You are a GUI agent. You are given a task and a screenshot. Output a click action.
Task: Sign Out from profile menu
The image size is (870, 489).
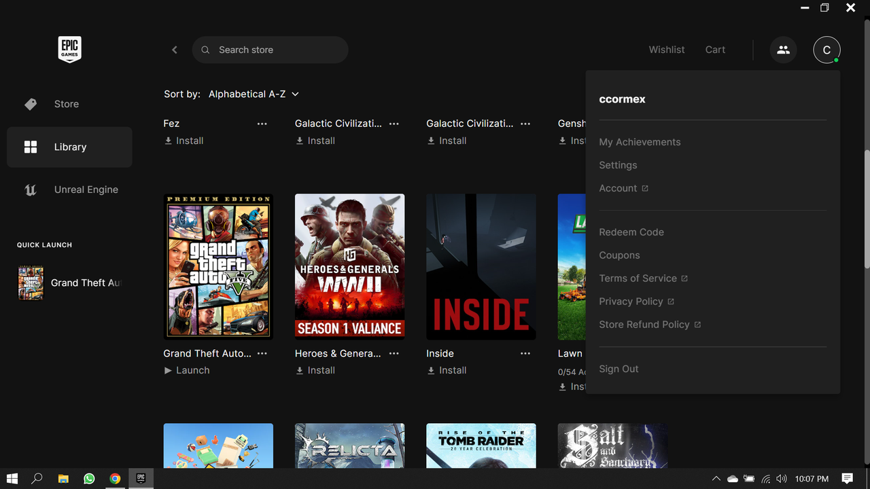click(x=619, y=369)
